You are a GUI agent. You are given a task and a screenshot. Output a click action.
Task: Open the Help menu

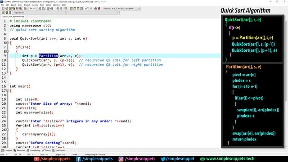tap(63, 5)
